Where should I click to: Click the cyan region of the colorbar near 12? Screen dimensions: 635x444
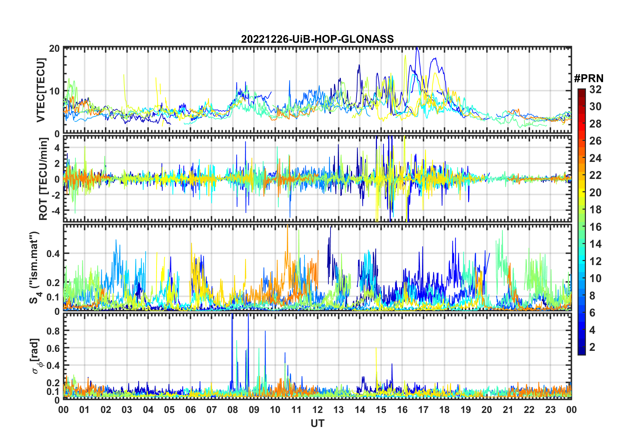[581, 261]
